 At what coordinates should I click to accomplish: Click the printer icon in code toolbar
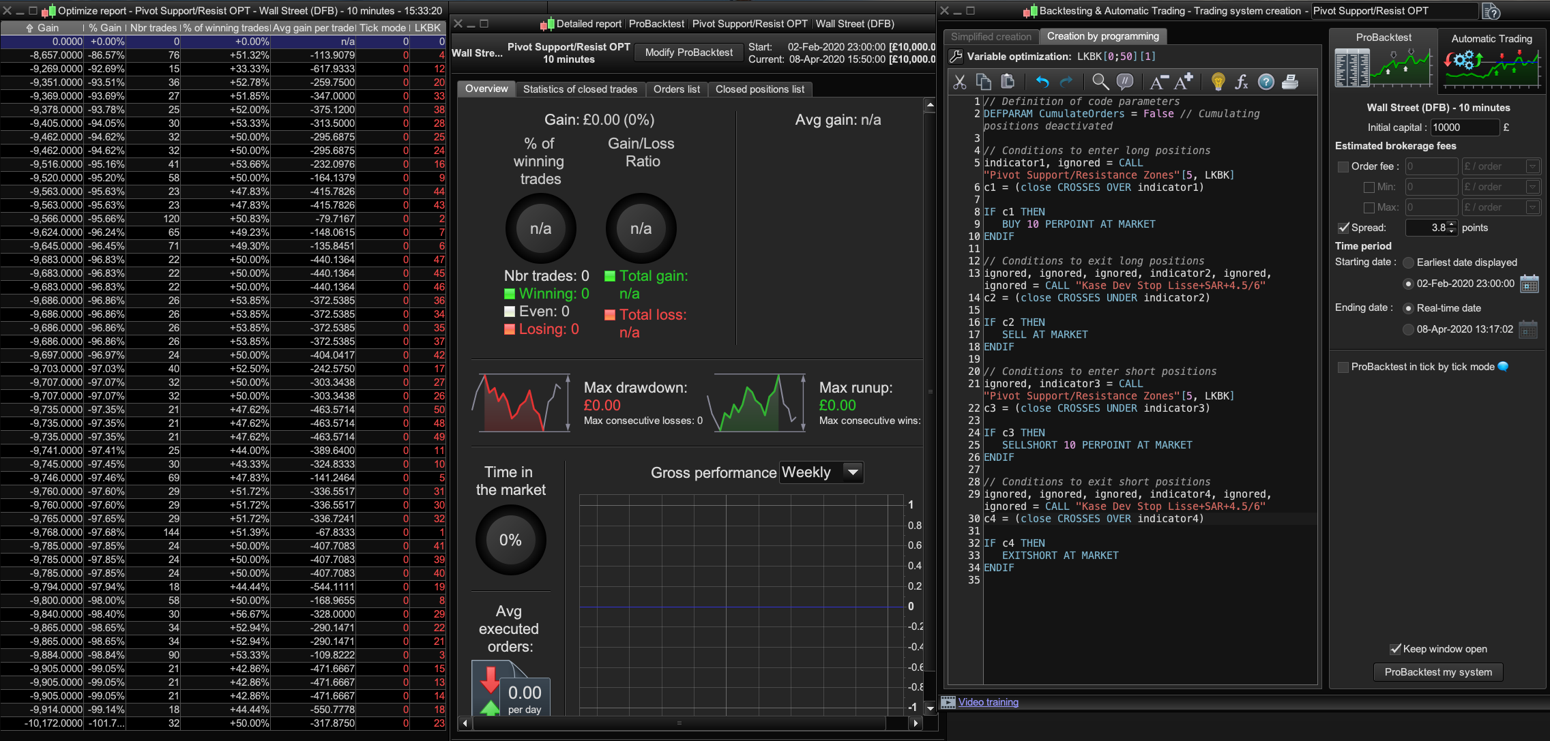(x=1289, y=82)
